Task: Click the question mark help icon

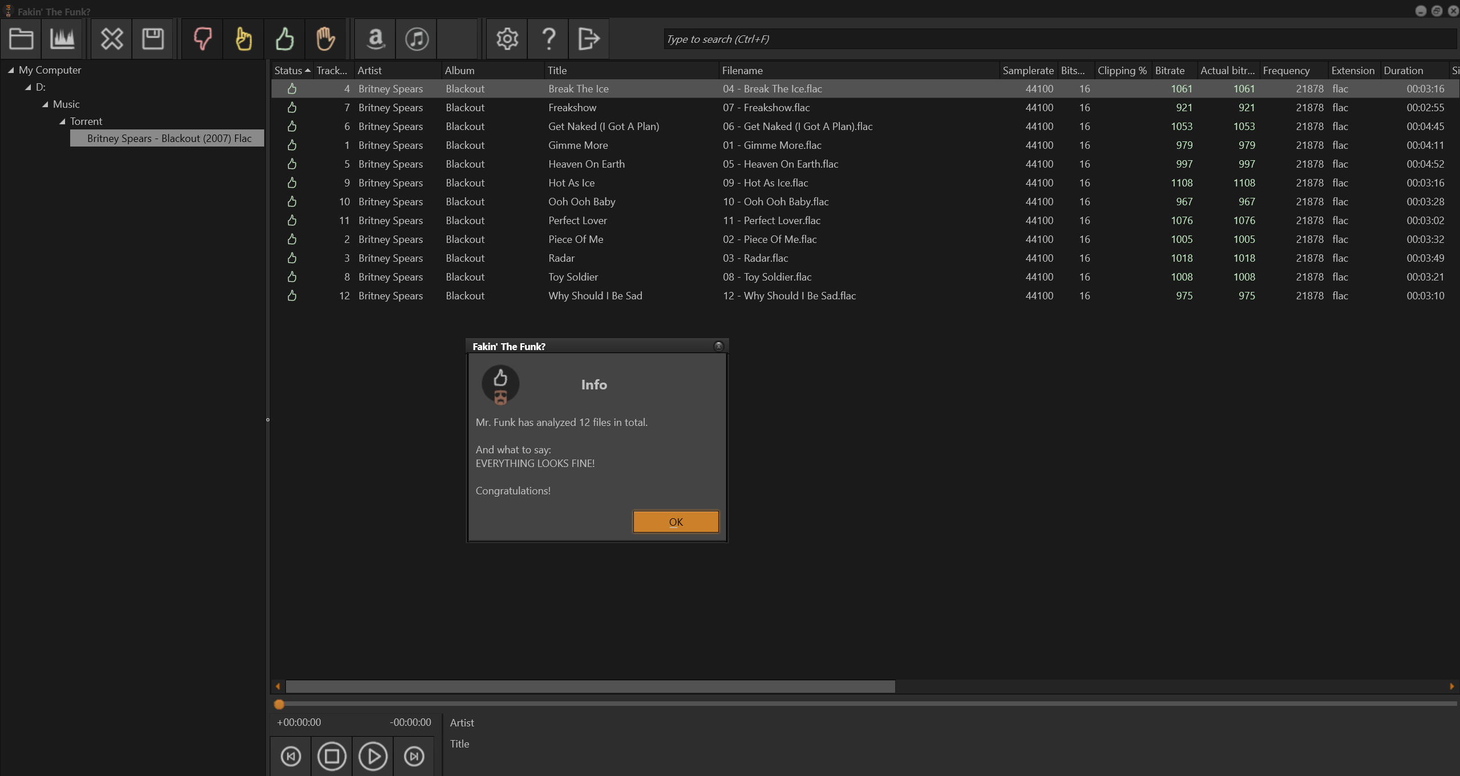Action: (548, 39)
